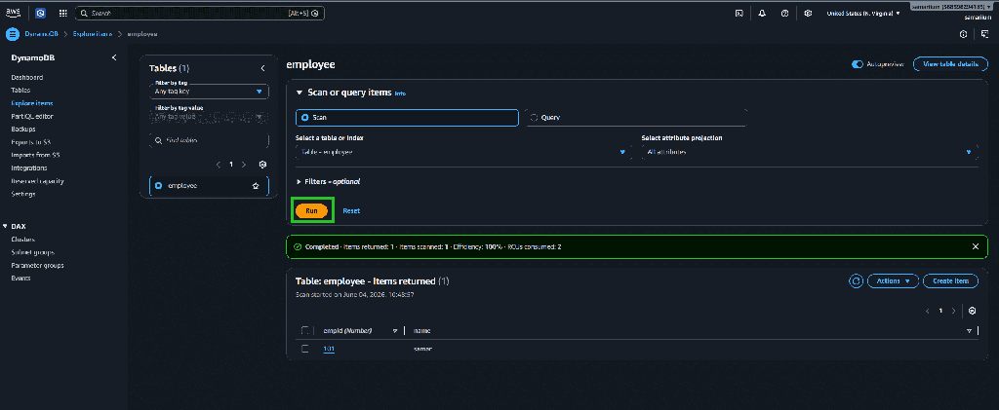Select the Query option
Viewport: 999px width, 410px height.
click(x=636, y=118)
